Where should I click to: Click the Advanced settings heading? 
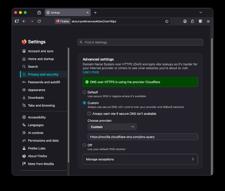tap(98, 59)
